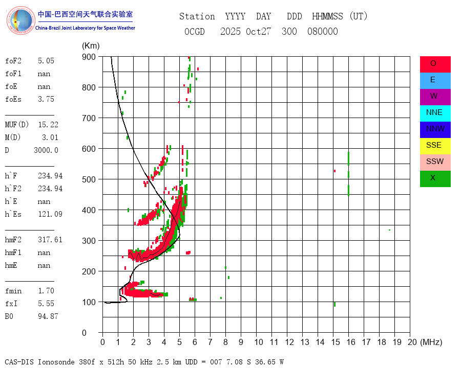The image size is (461, 368).
Task: Click the day-of-year value 300
Action: [x=289, y=31]
